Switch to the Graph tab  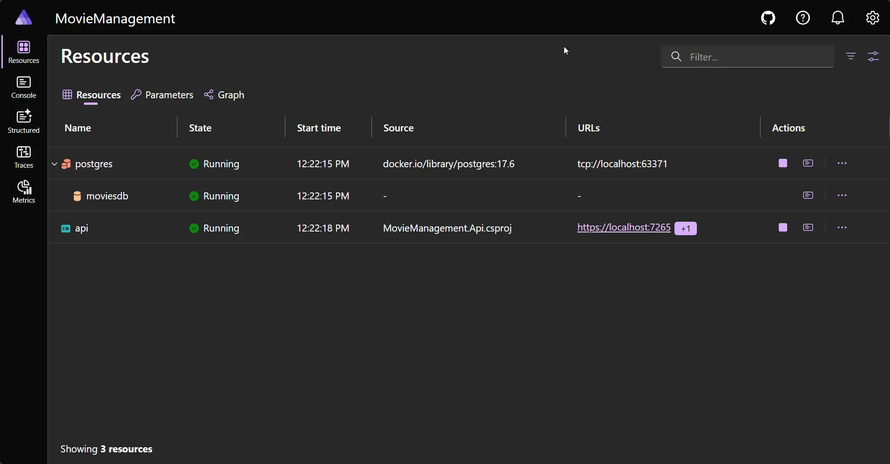[x=224, y=95]
